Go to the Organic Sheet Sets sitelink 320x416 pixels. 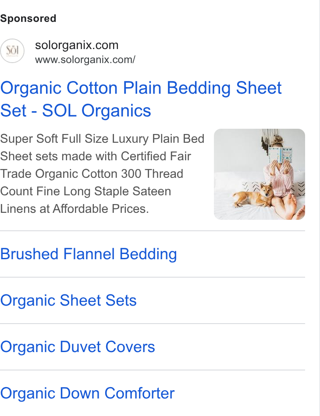pyautogui.click(x=68, y=300)
